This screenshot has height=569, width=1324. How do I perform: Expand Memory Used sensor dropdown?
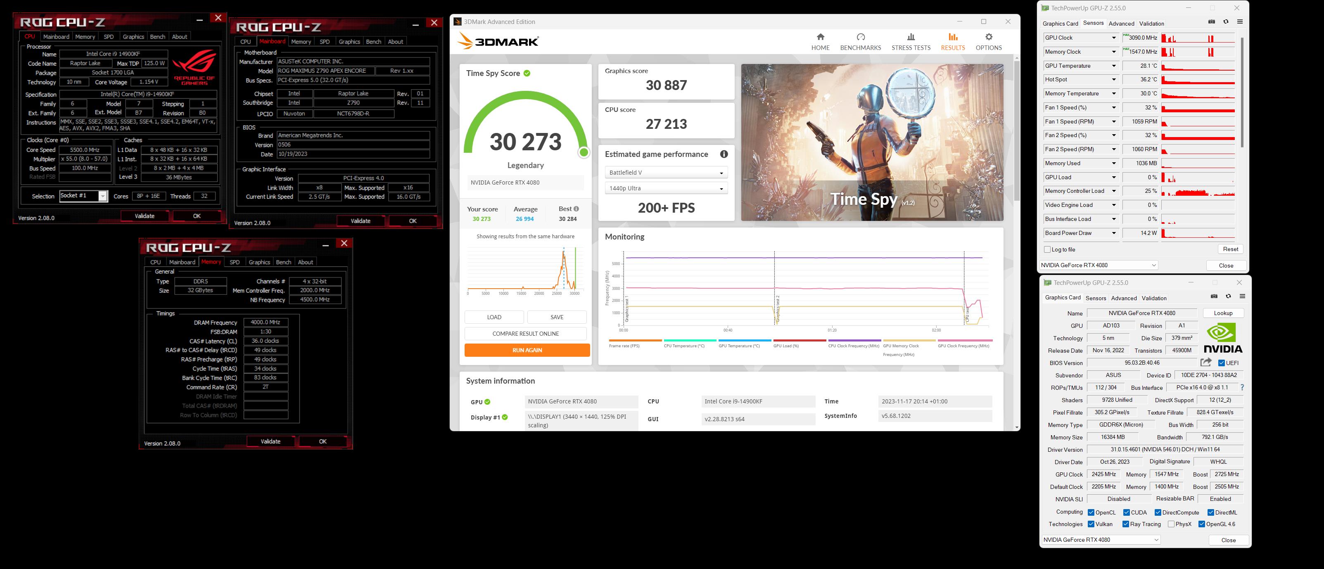coord(1114,164)
